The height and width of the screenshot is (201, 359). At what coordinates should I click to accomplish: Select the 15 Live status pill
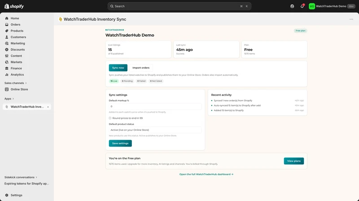[x=114, y=81]
